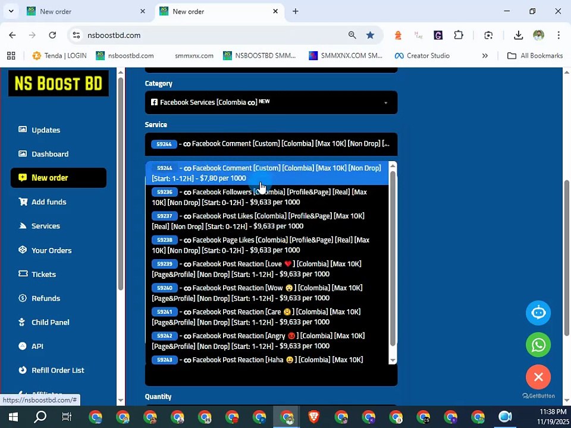
Task: Click the address bar URL
Action: pos(114,35)
